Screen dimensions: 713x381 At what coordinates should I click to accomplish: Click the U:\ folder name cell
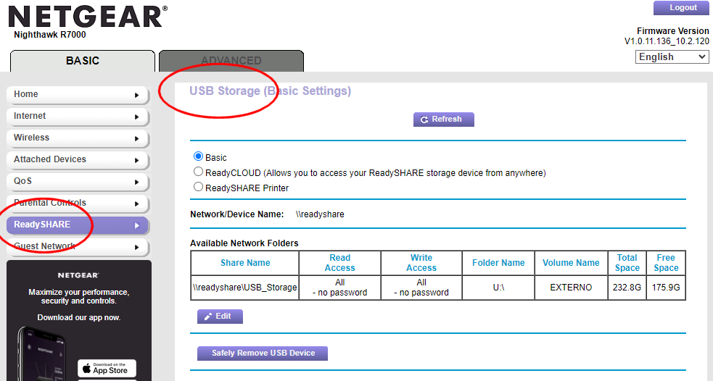click(498, 288)
